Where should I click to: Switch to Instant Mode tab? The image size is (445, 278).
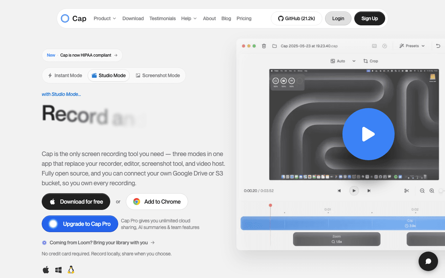pyautogui.click(x=65, y=75)
